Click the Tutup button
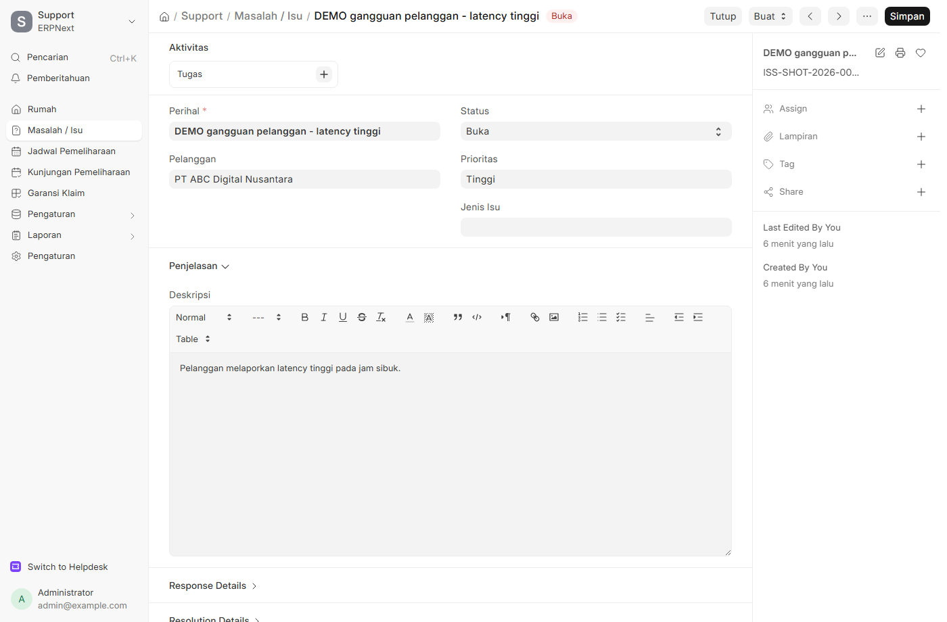 [x=723, y=16]
